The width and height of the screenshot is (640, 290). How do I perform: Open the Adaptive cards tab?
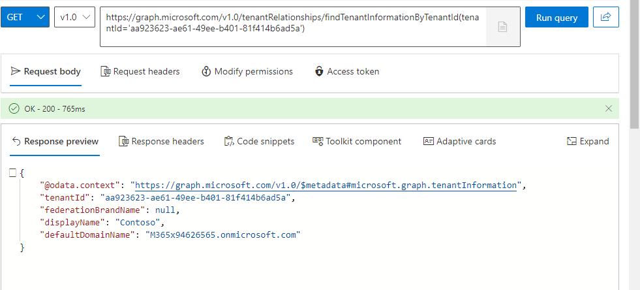click(459, 141)
